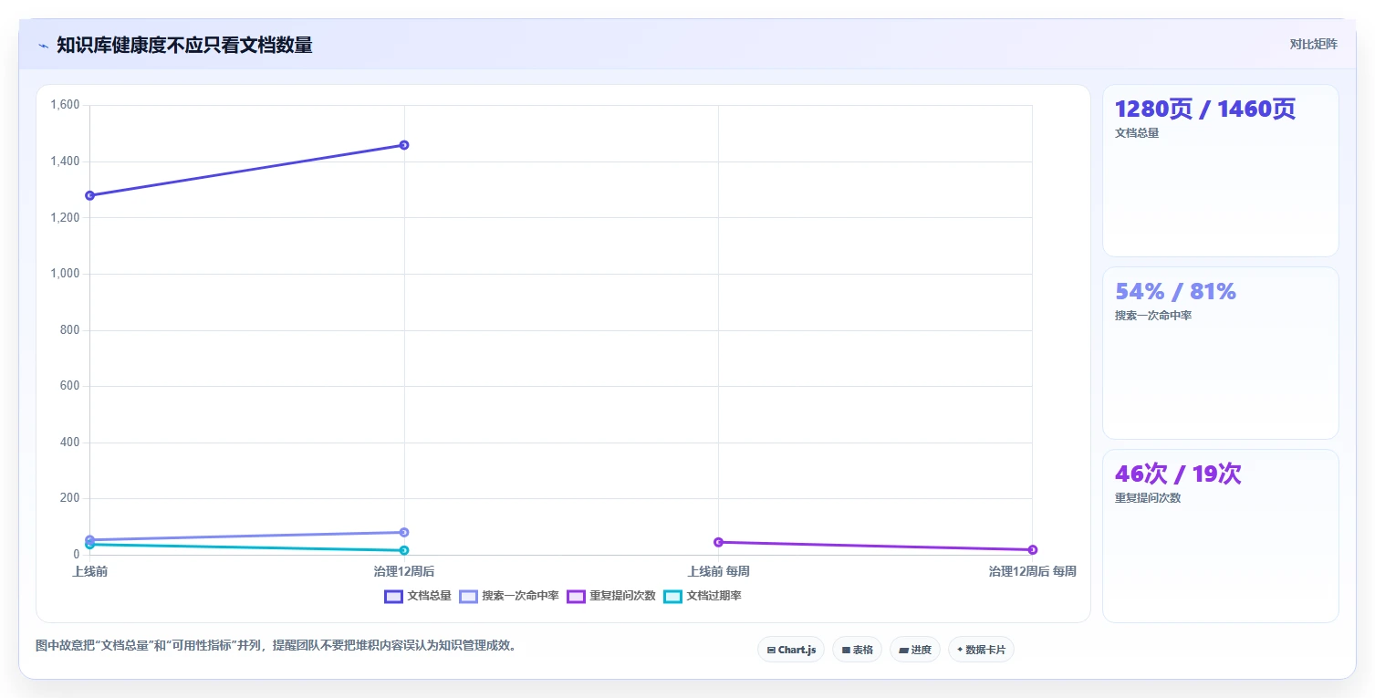Viewport: 1375px width, 698px height.
Task: Click 文档总量 data point at 治理12周后
Action: [x=404, y=145]
